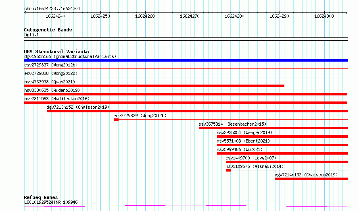Open the nsv5571003 (Ebert2021) variant
The image size is (359, 211).
243,141
